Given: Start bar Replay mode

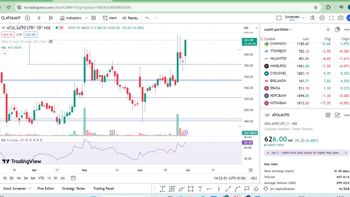Looking at the screenshot, I should [130, 18].
